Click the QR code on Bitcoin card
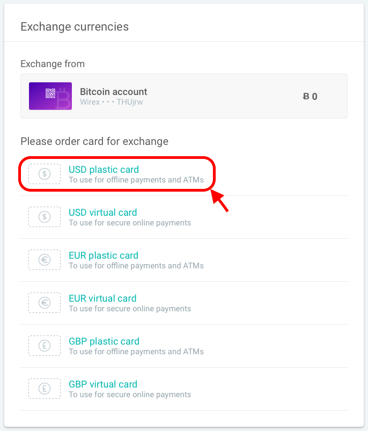This screenshot has width=368, height=431. tap(50, 93)
